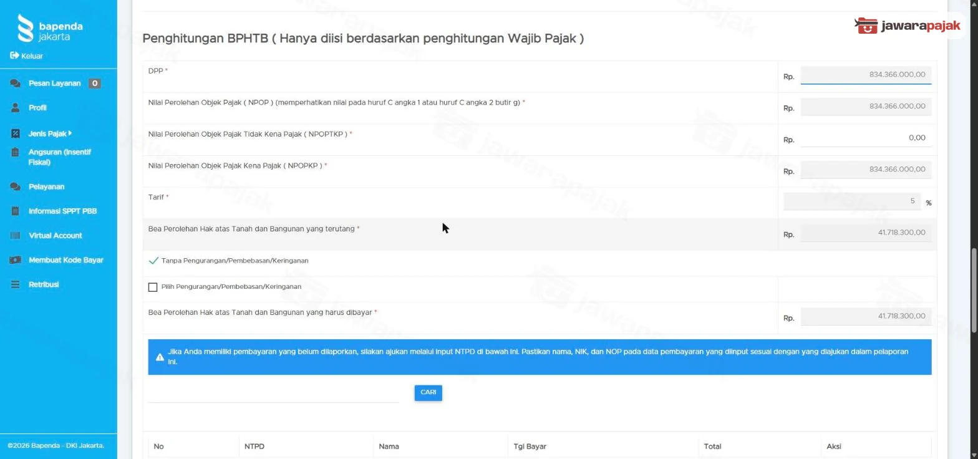
Task: Click the NTPD column header
Action: point(254,447)
